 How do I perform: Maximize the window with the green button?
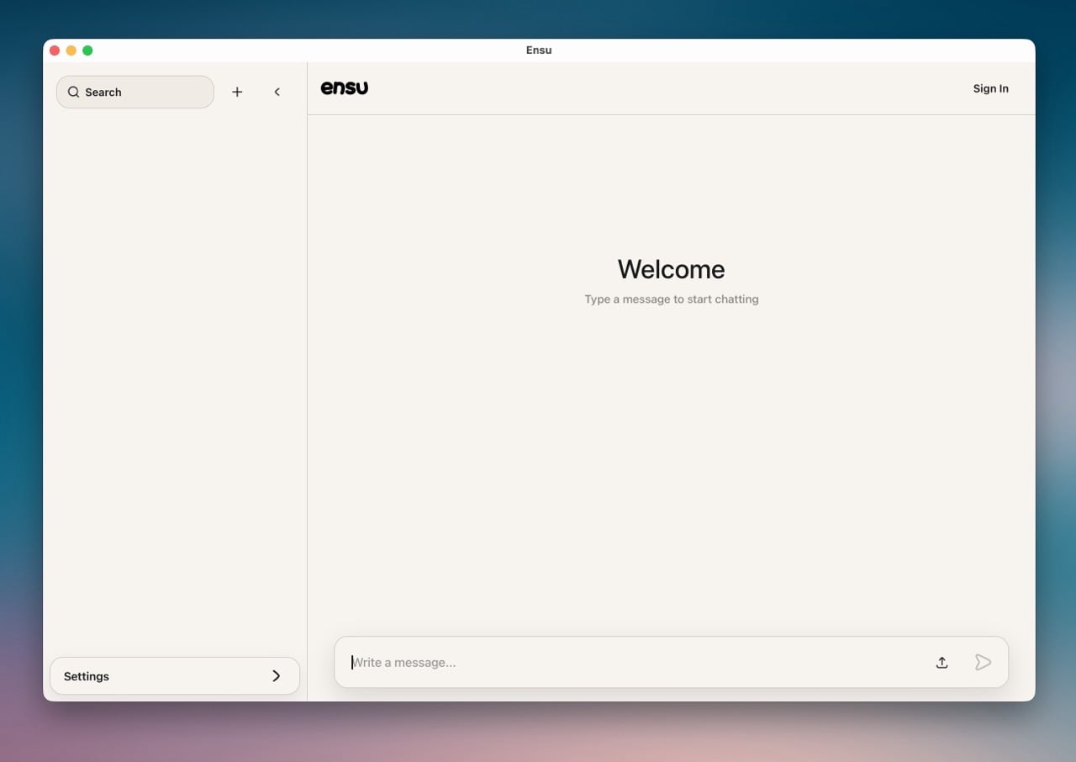click(x=87, y=50)
